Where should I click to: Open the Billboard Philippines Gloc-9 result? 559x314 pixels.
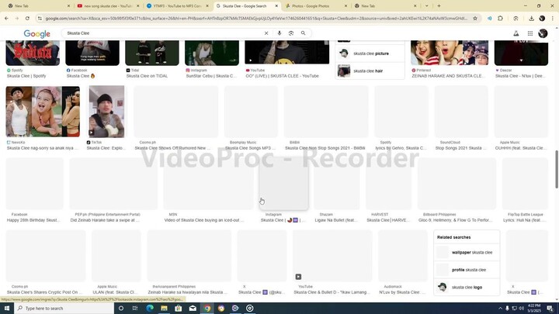point(457,190)
